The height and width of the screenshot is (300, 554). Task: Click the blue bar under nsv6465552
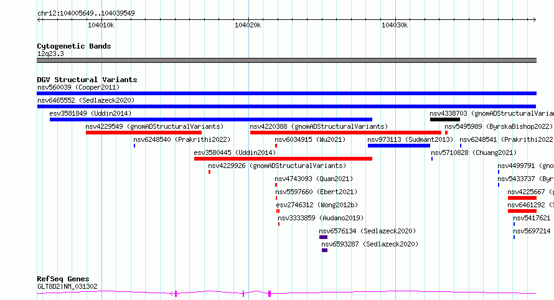[286, 106]
